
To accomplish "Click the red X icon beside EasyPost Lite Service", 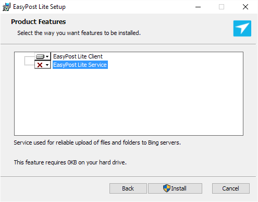I will (x=40, y=65).
